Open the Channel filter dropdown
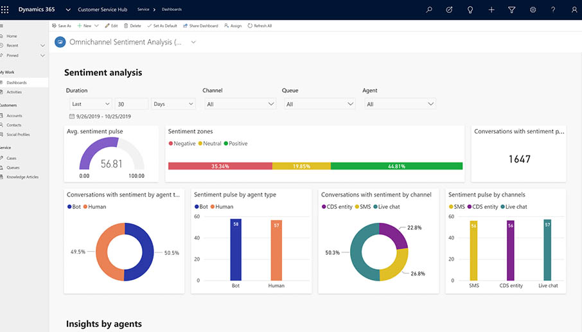This screenshot has width=582, height=332. (240, 104)
